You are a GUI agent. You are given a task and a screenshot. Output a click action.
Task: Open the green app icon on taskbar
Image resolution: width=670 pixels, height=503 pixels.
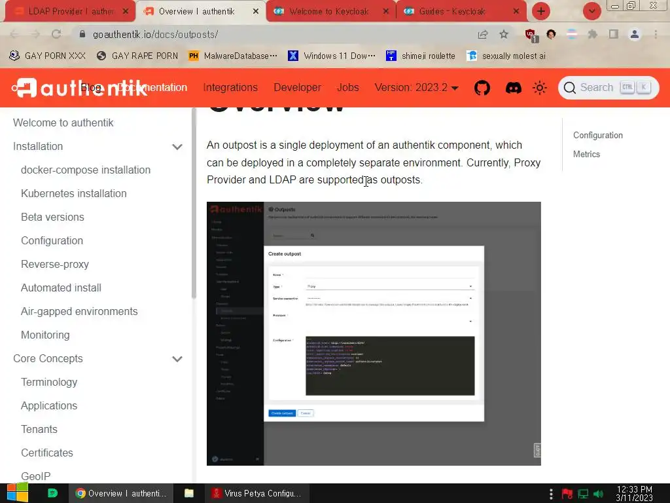pyautogui.click(x=52, y=493)
